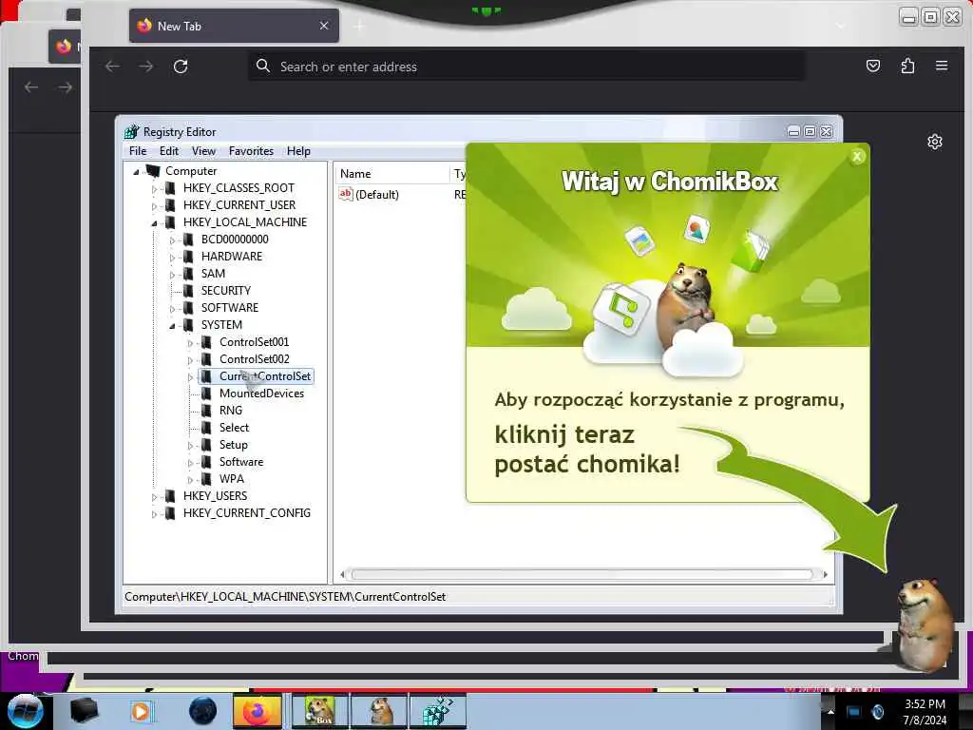
Task: Select the WPA key
Action: (x=232, y=479)
